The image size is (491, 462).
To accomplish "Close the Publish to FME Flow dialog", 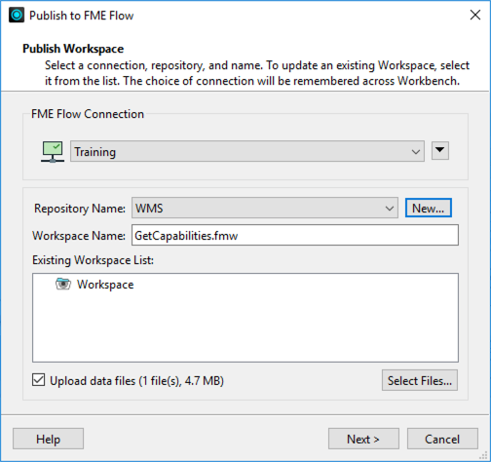I will pyautogui.click(x=475, y=15).
